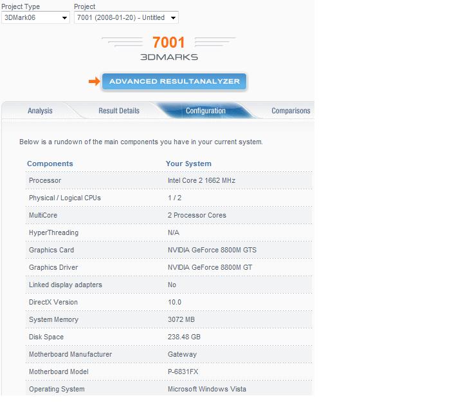This screenshot has height=405, width=463.
Task: Click the 1 / 2 CPU count value
Action: click(x=174, y=198)
